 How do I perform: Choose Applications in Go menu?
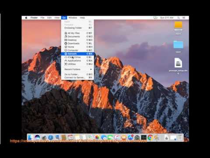click(77, 61)
